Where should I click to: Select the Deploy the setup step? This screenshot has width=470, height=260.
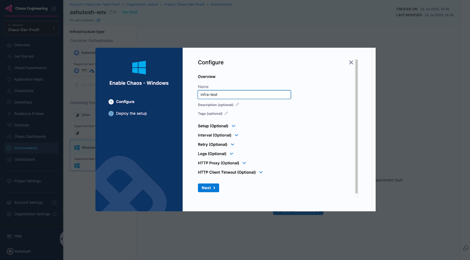128,113
